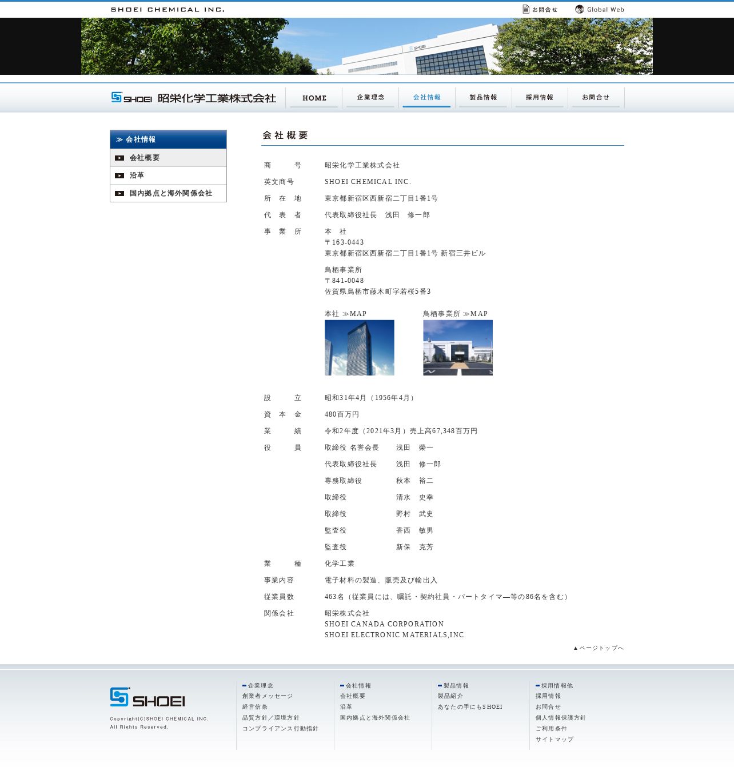Click SHOEI CANADA CORPORATION in 関係会社
This screenshot has width=734, height=767.
tap(384, 624)
